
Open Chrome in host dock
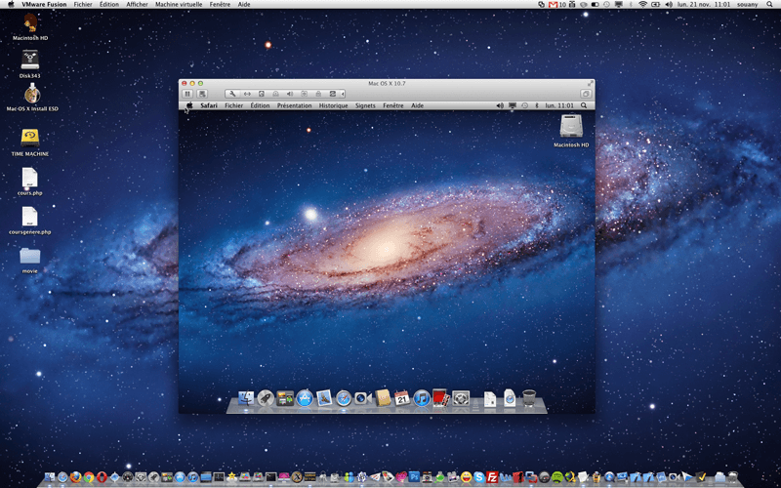coord(89,477)
